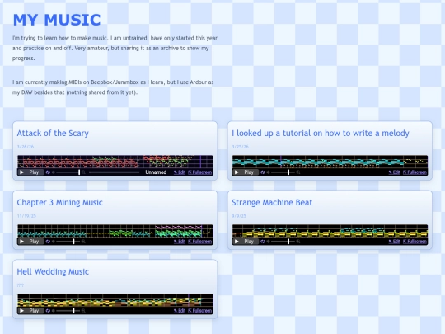Open Edit link for Chapter 3 Mining Music
The height and width of the screenshot is (334, 445).
click(x=180, y=242)
